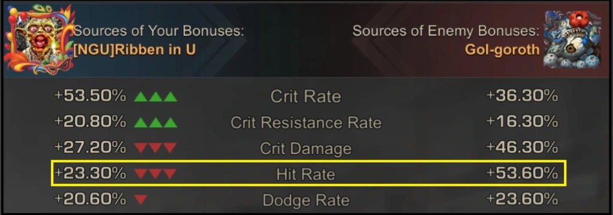Click the Gol-goroth enemy portrait
Image resolution: width=613 pixels, height=215 pixels.
pyautogui.click(x=572, y=40)
